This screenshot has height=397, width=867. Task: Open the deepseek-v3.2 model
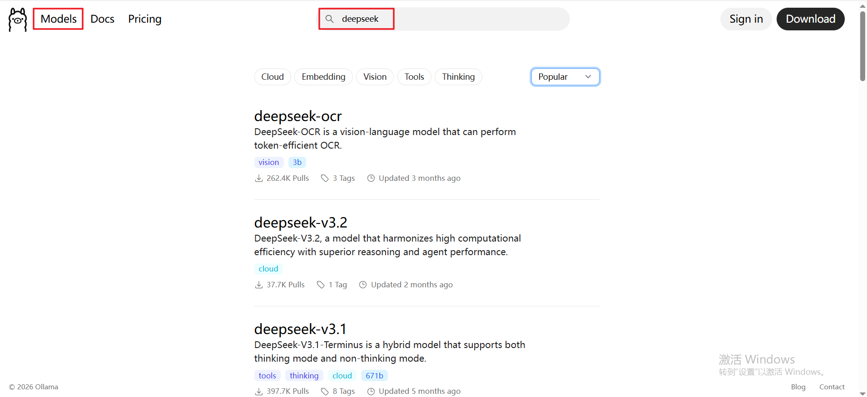coord(301,223)
